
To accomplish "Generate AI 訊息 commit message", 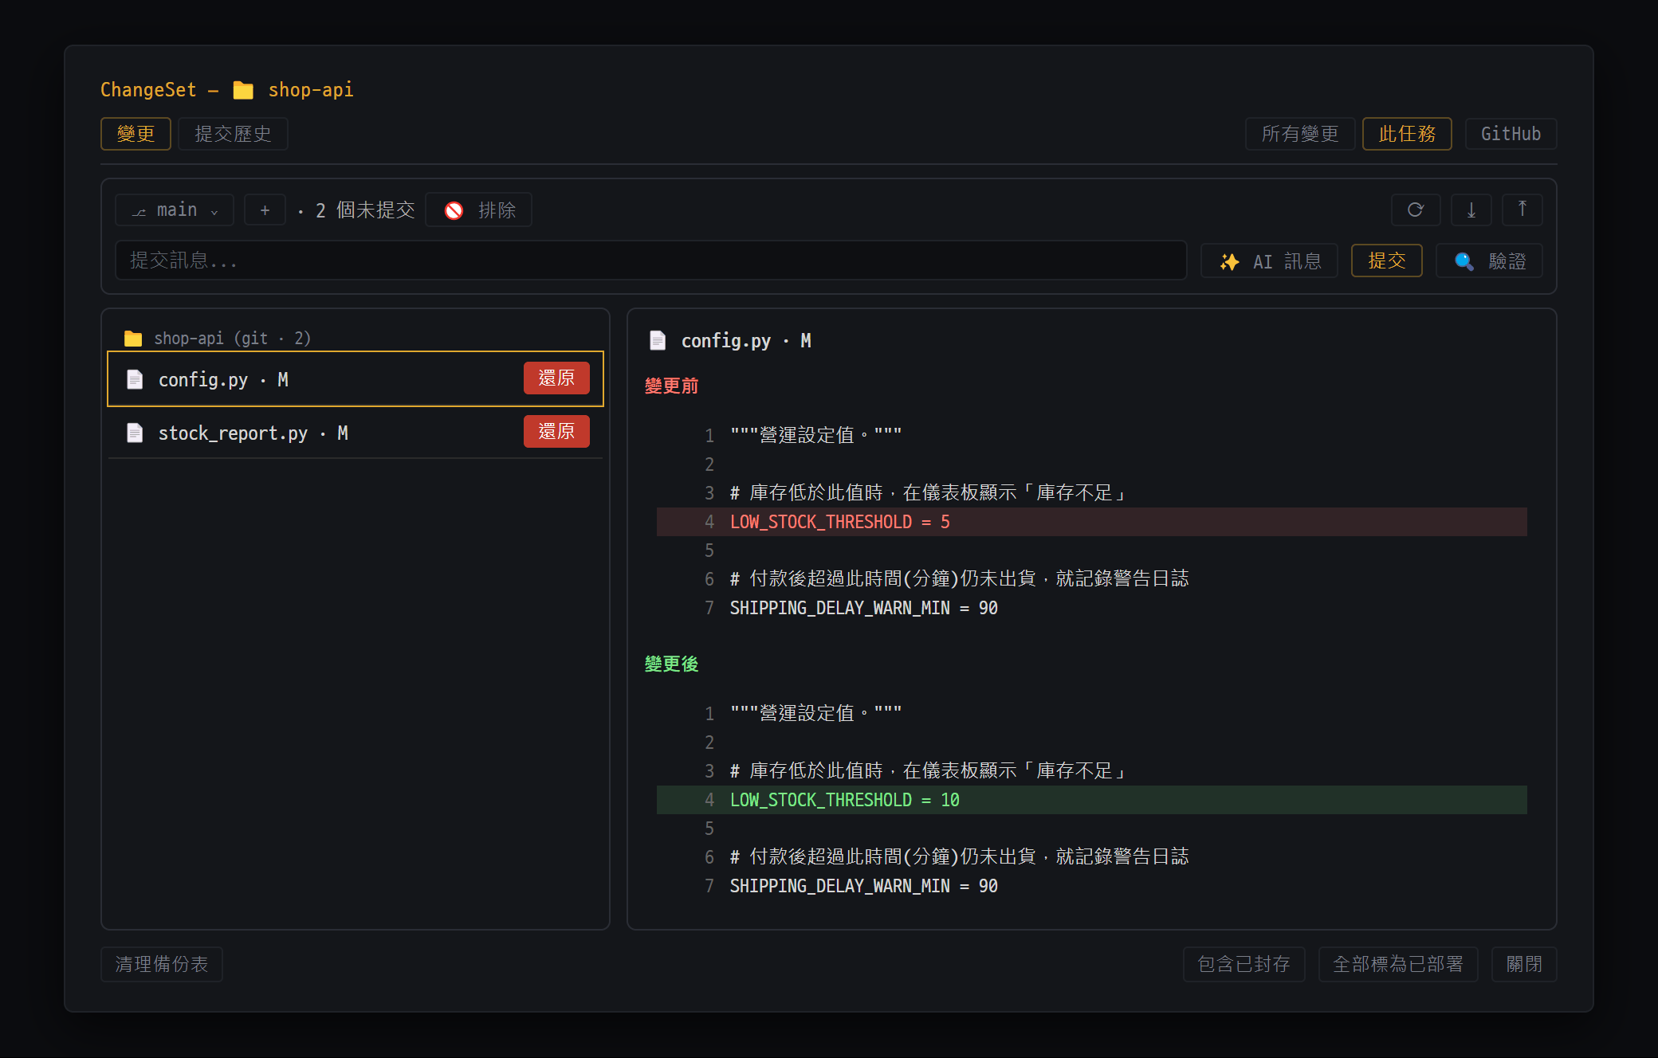I will point(1269,261).
